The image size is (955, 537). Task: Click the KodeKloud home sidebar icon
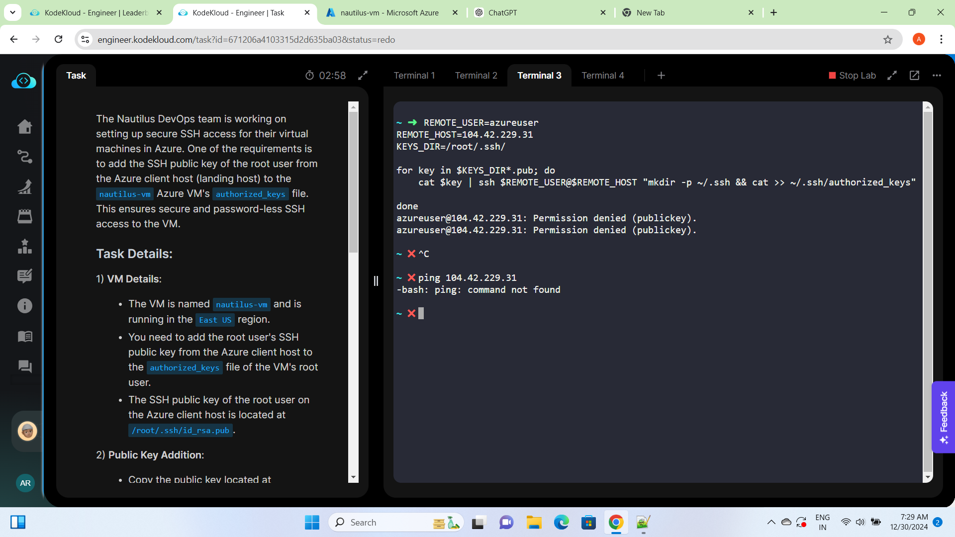click(25, 127)
